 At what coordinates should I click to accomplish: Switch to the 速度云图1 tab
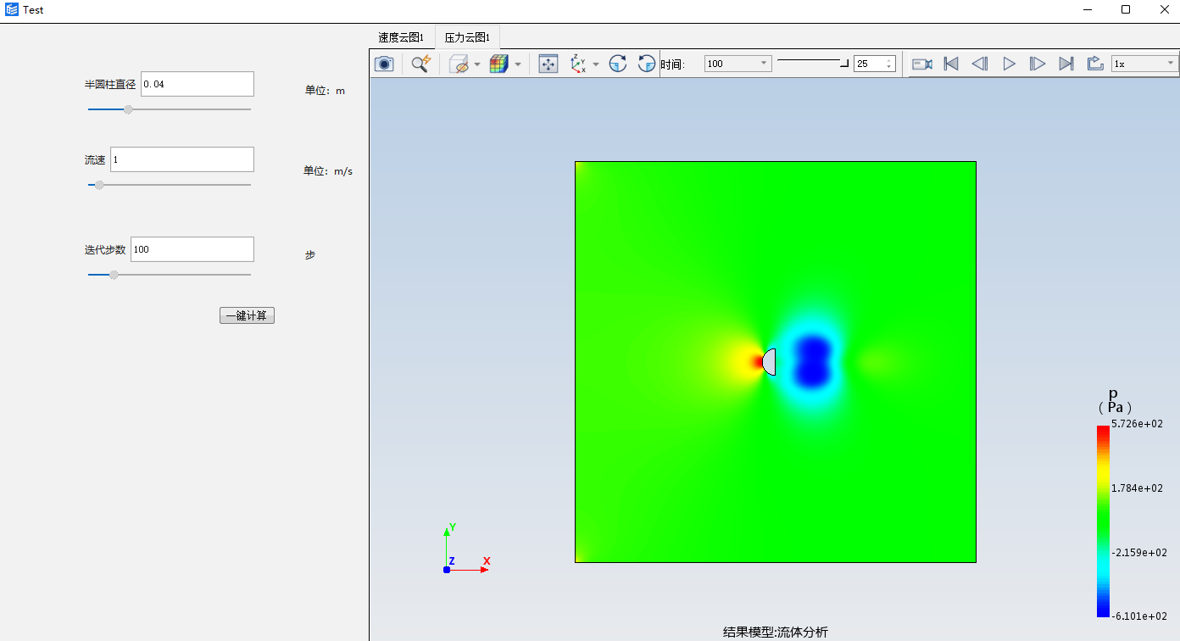click(401, 37)
